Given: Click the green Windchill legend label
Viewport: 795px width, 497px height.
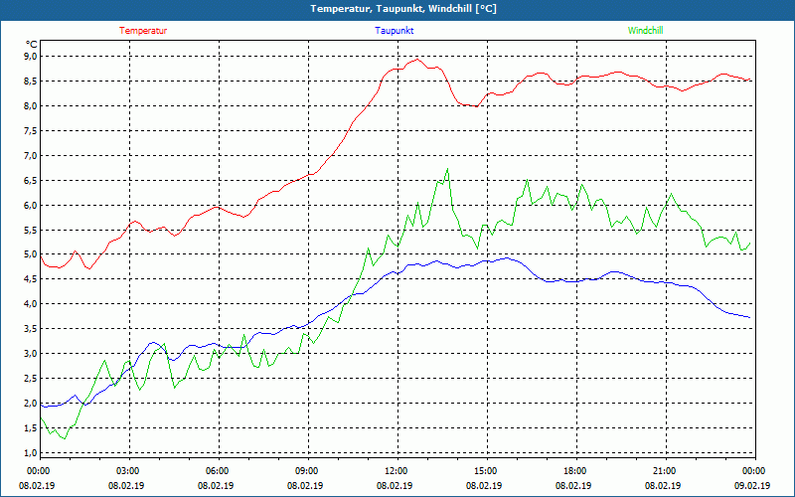Looking at the screenshot, I should pyautogui.click(x=645, y=31).
